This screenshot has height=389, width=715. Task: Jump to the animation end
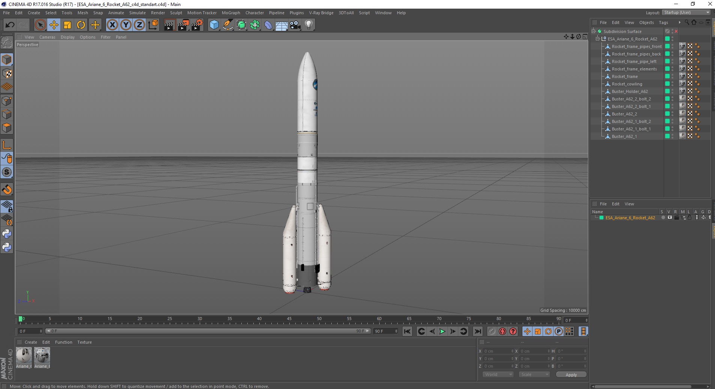(477, 331)
